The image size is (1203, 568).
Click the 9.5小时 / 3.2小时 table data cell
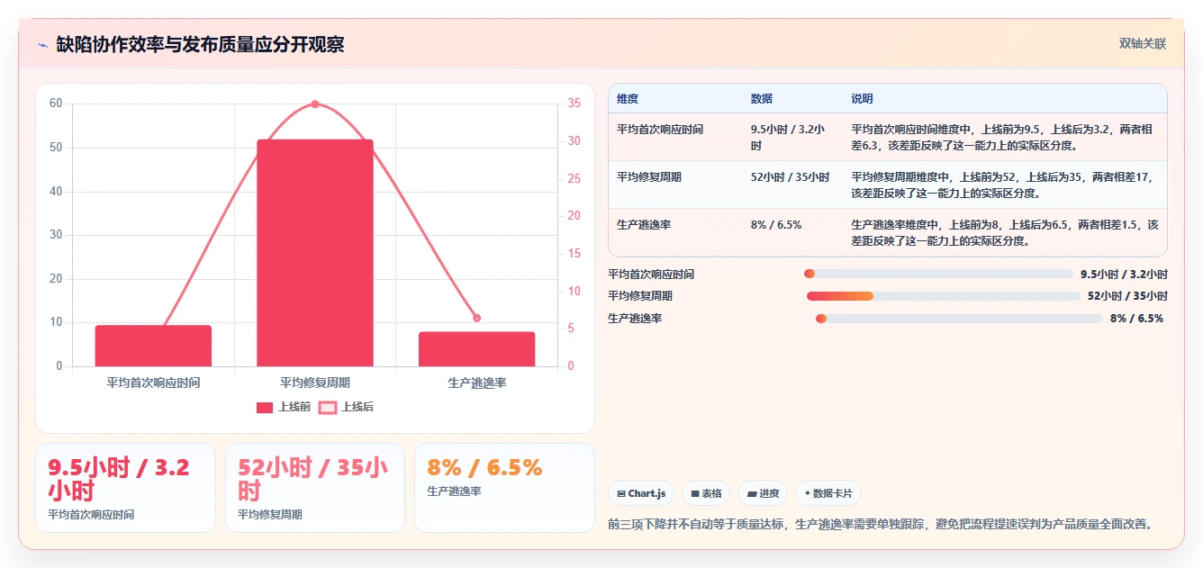coord(793,137)
